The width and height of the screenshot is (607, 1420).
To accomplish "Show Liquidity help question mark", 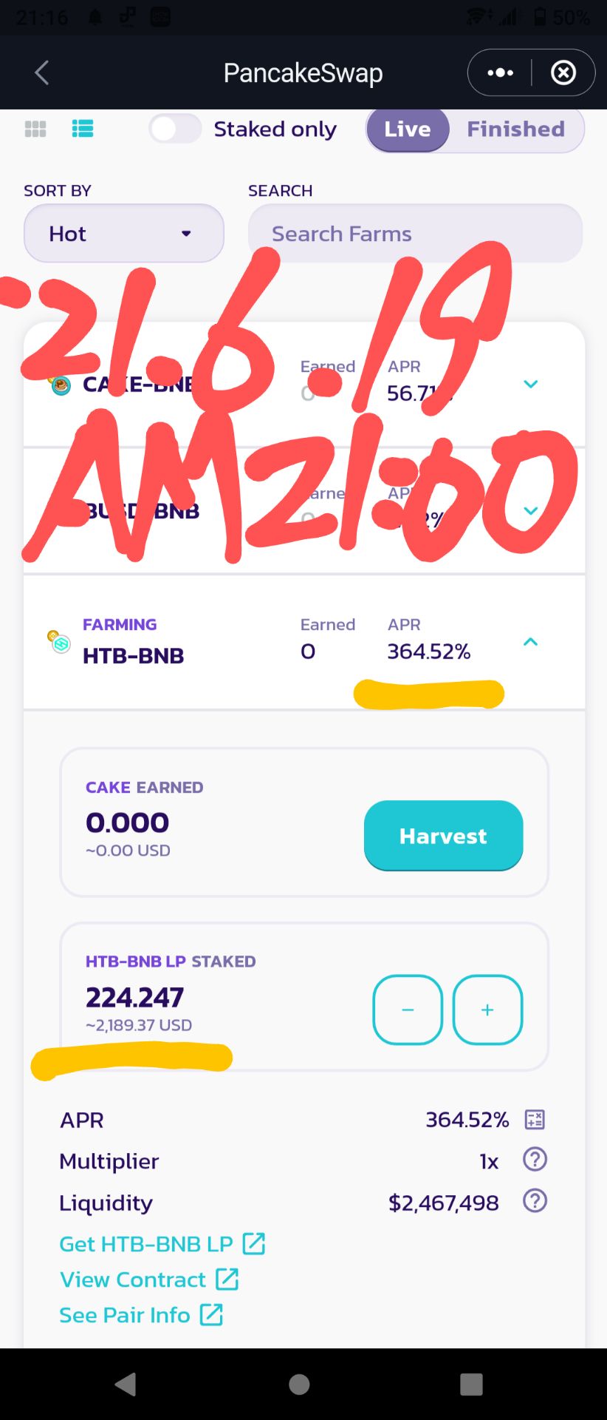I will point(535,1200).
